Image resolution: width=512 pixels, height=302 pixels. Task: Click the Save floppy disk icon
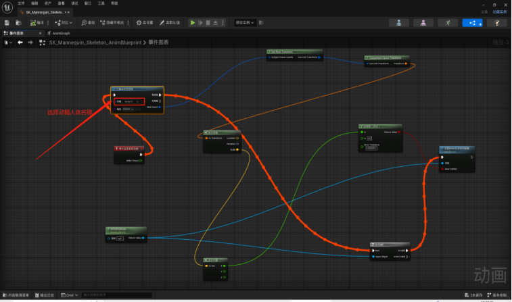pyautogui.click(x=7, y=22)
